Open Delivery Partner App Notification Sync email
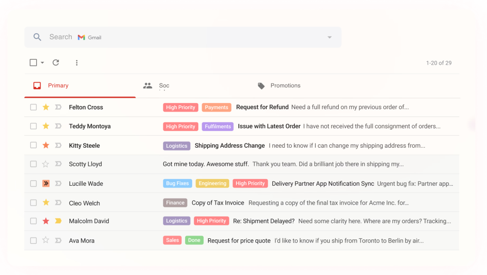The image size is (487, 275). point(323,183)
